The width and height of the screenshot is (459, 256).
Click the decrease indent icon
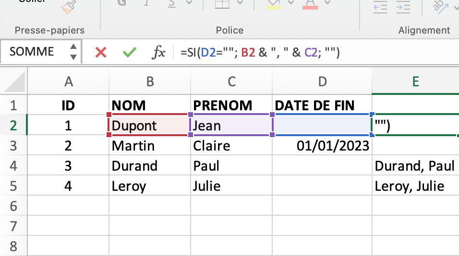pyautogui.click(x=381, y=6)
